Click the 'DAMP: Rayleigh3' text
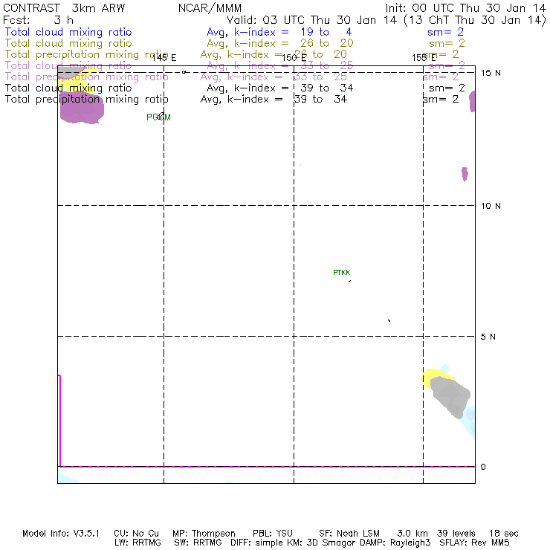The width and height of the screenshot is (550, 550). coord(395,543)
